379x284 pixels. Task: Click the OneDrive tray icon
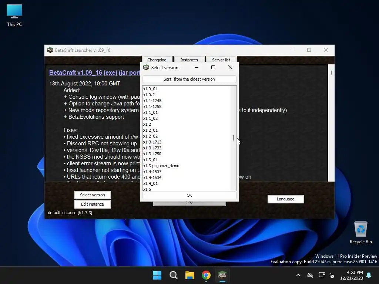(x=310, y=275)
